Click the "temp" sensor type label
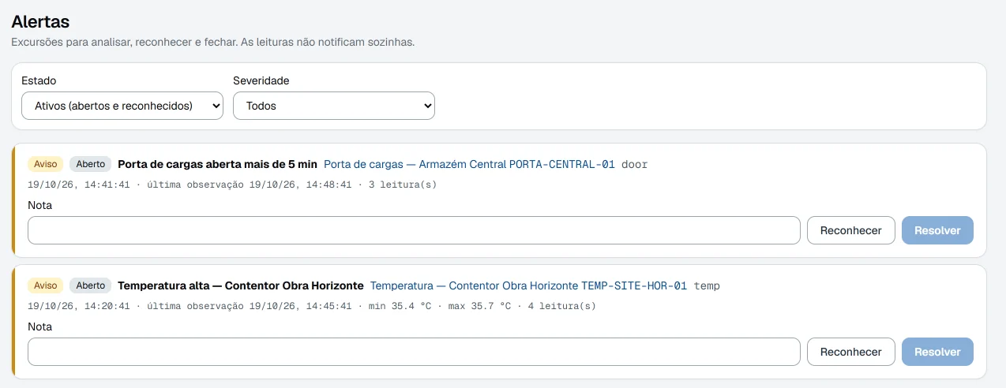Screen dimensions: 1006x388 pyautogui.click(x=707, y=285)
